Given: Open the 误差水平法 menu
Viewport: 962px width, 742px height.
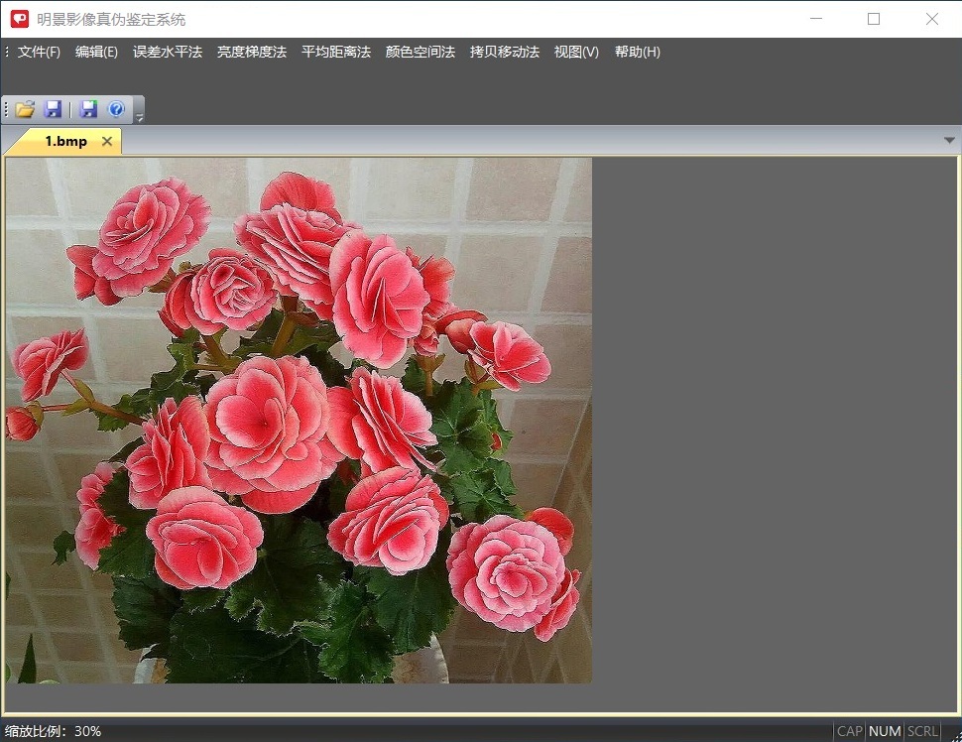Looking at the screenshot, I should [168, 52].
